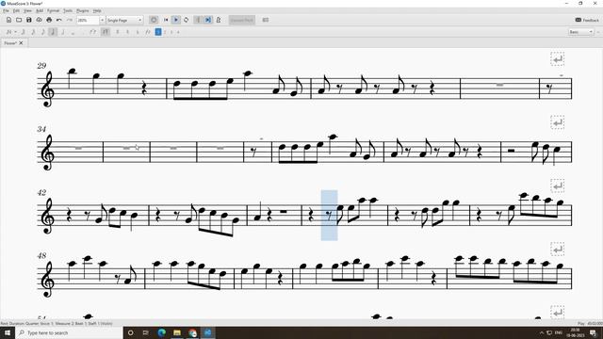Open the Basic workspace dropdown

[x=580, y=32]
